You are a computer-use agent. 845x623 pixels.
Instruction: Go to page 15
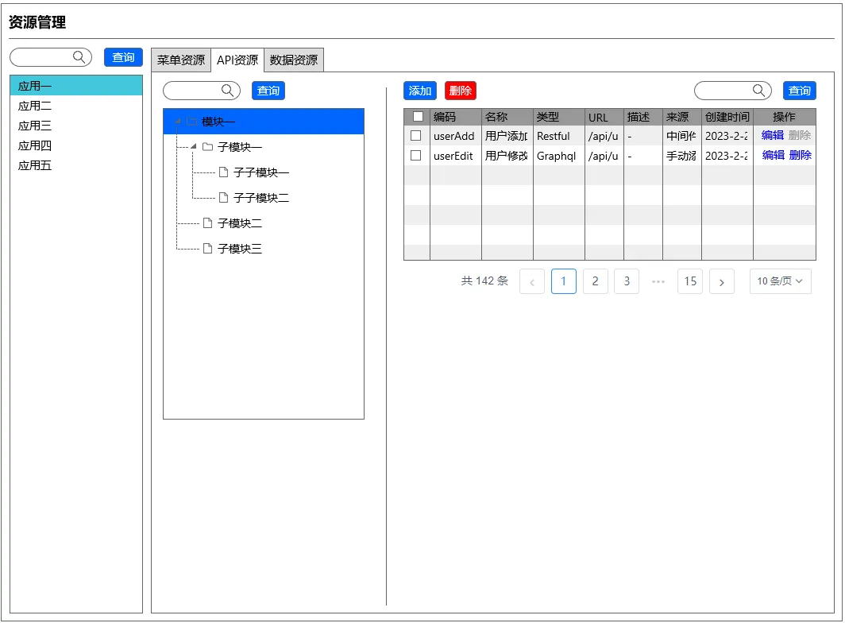coord(690,281)
